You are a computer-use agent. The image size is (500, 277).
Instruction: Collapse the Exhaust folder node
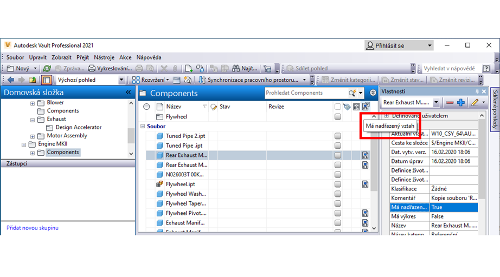[x=32, y=120]
